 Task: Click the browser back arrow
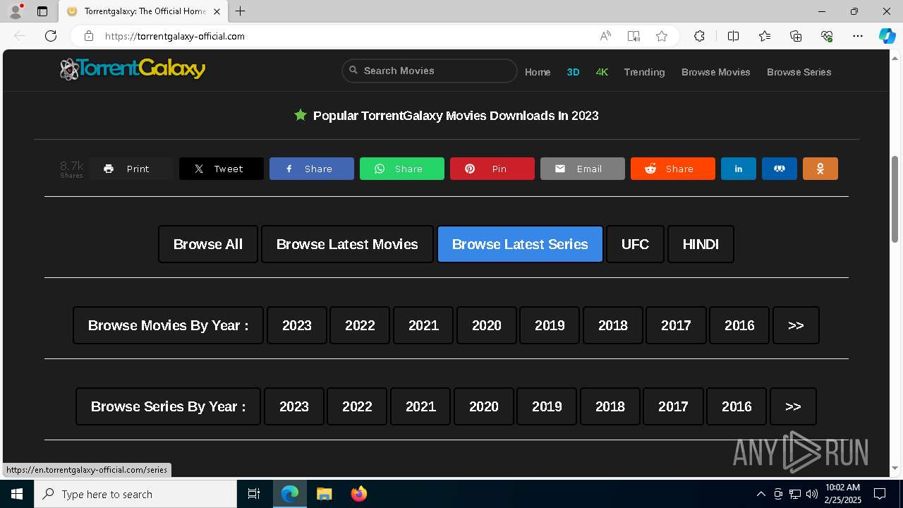click(20, 36)
